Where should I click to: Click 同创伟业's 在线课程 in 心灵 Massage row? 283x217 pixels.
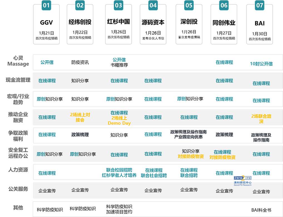224,62
